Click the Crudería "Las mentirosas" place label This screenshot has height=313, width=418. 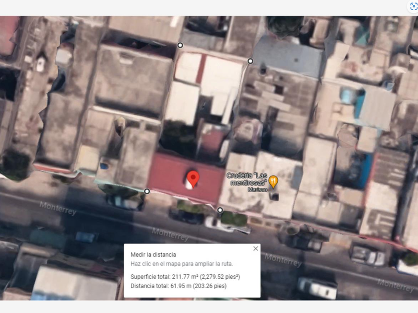(247, 179)
